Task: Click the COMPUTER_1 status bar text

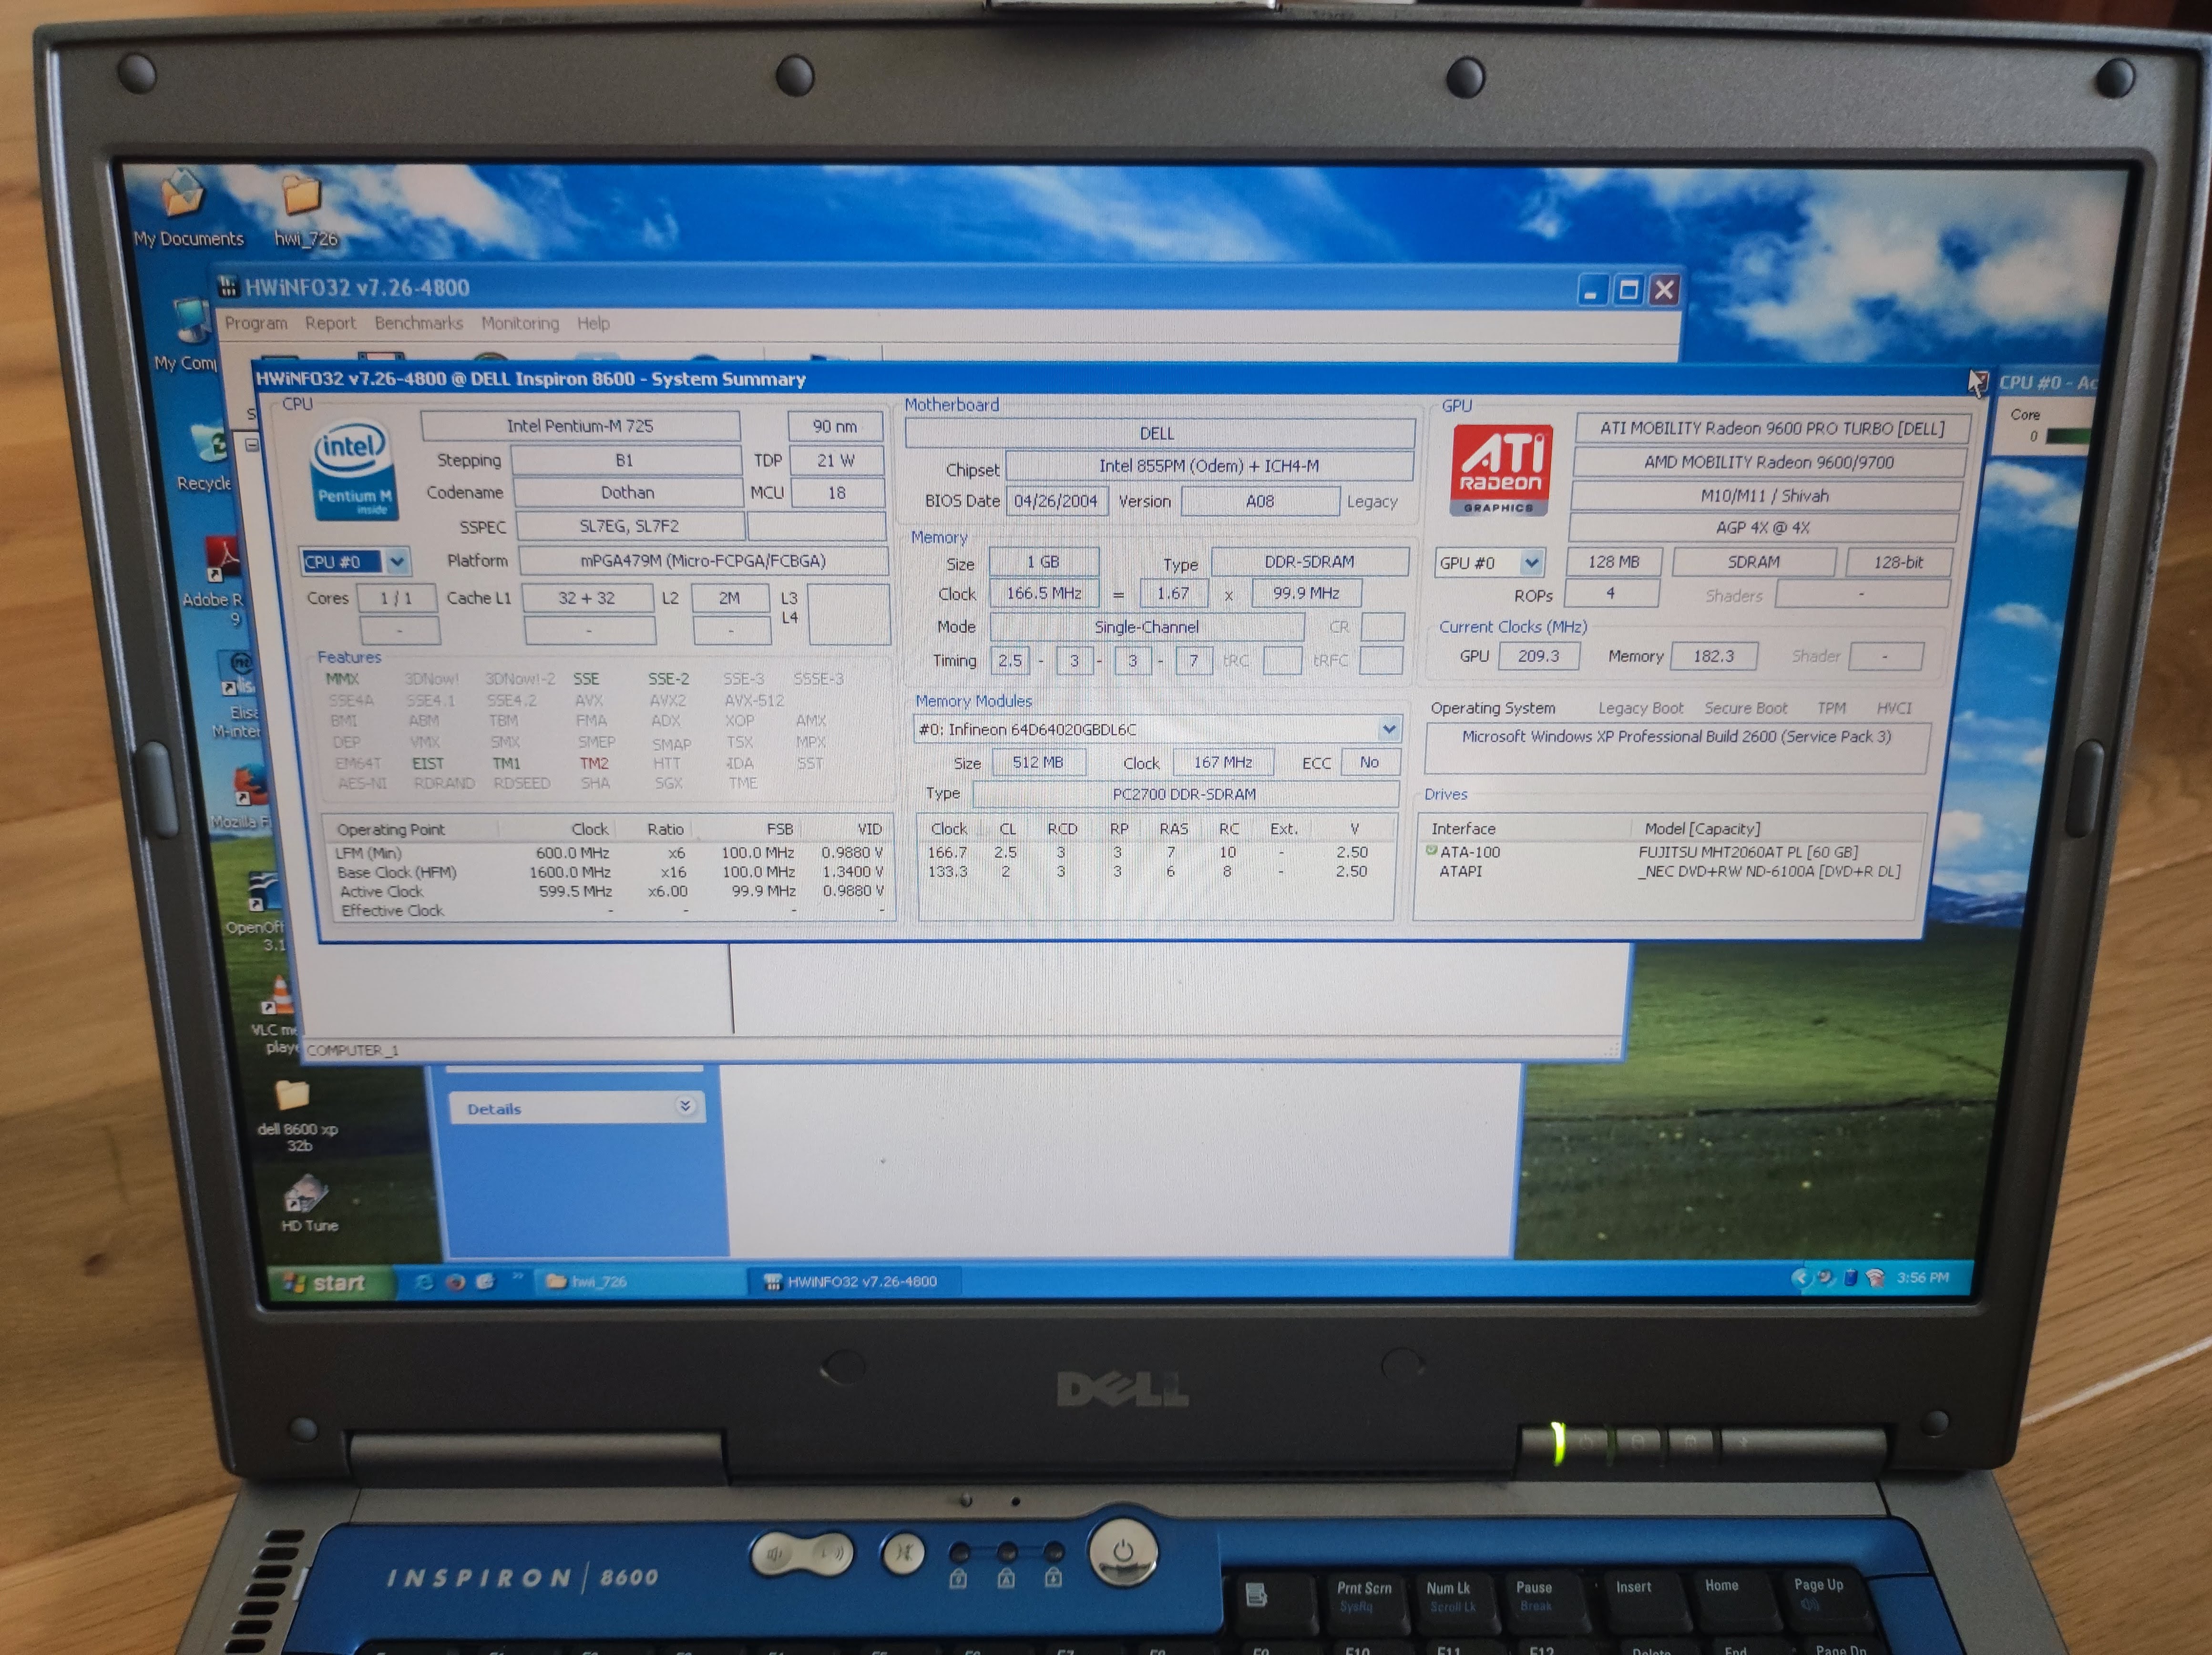Action: click(352, 1050)
